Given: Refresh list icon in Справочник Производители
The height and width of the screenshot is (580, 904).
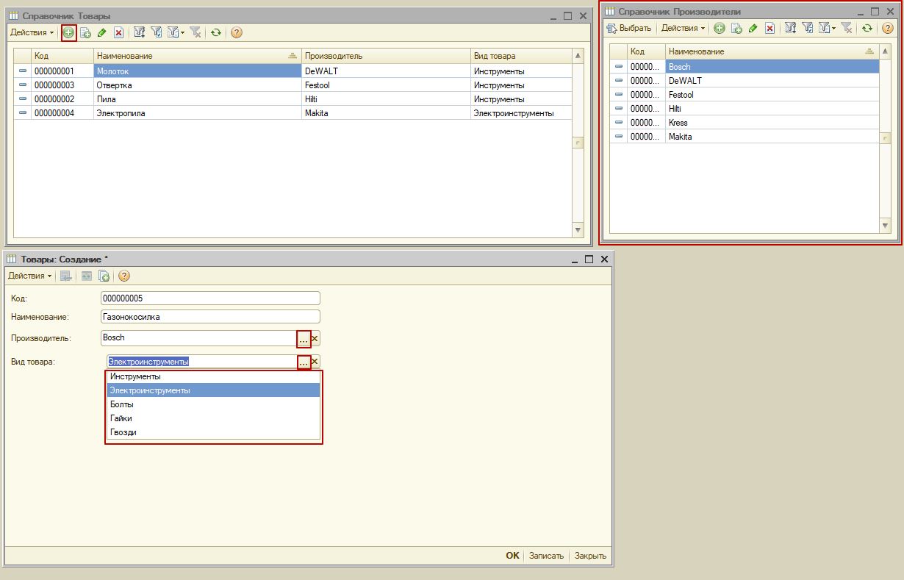Looking at the screenshot, I should (x=867, y=28).
